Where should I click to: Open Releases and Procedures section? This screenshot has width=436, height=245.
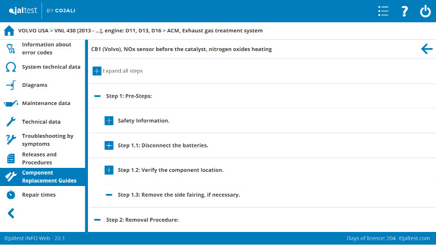[x=39, y=158]
